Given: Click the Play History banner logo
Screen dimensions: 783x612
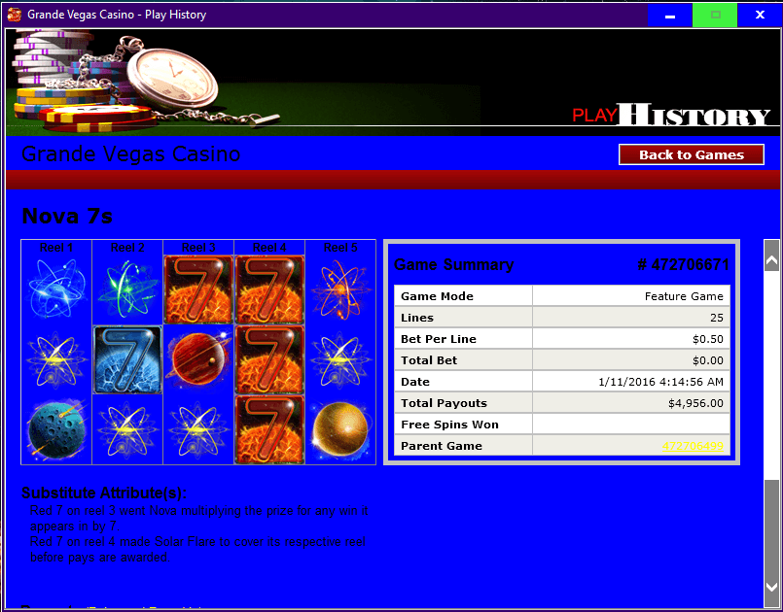Looking at the screenshot, I should click(671, 115).
